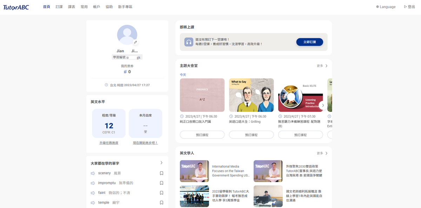Screen dimensions: 421x208
Task: Click the headphones icon in 即將上課
Action: (189, 42)
